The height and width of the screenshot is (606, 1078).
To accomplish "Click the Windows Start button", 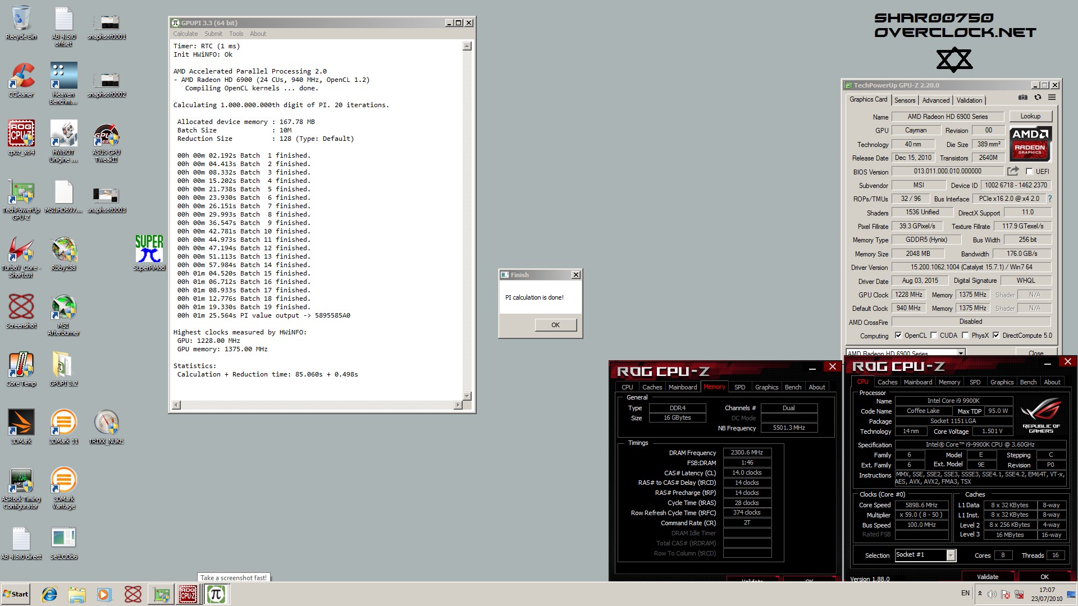I will pyautogui.click(x=16, y=594).
